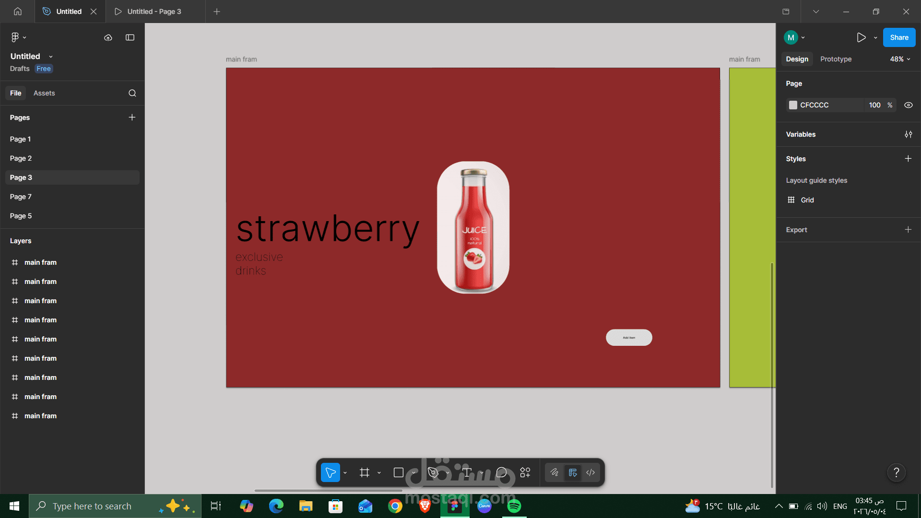Switch to Untitled - Page 3 prototype tab
This screenshot has width=921, height=518.
click(x=154, y=12)
